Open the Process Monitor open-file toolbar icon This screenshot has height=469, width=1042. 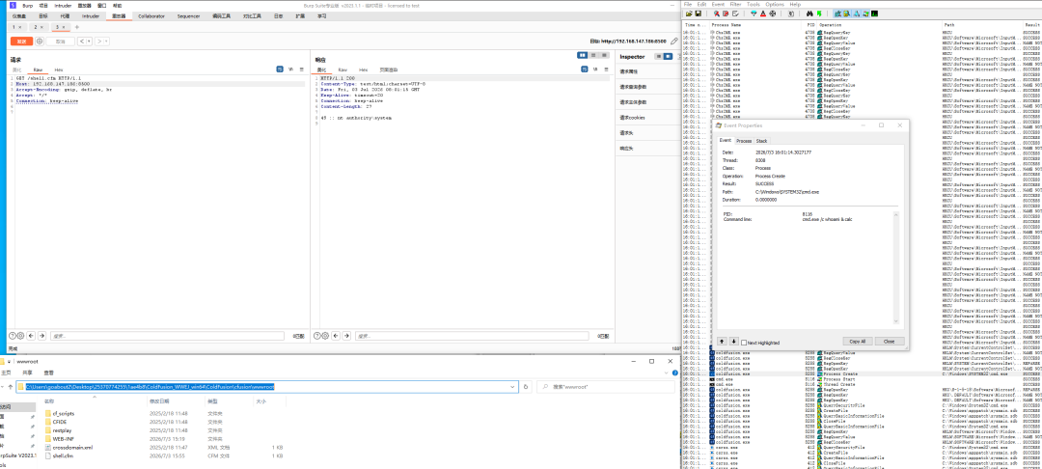click(x=689, y=14)
